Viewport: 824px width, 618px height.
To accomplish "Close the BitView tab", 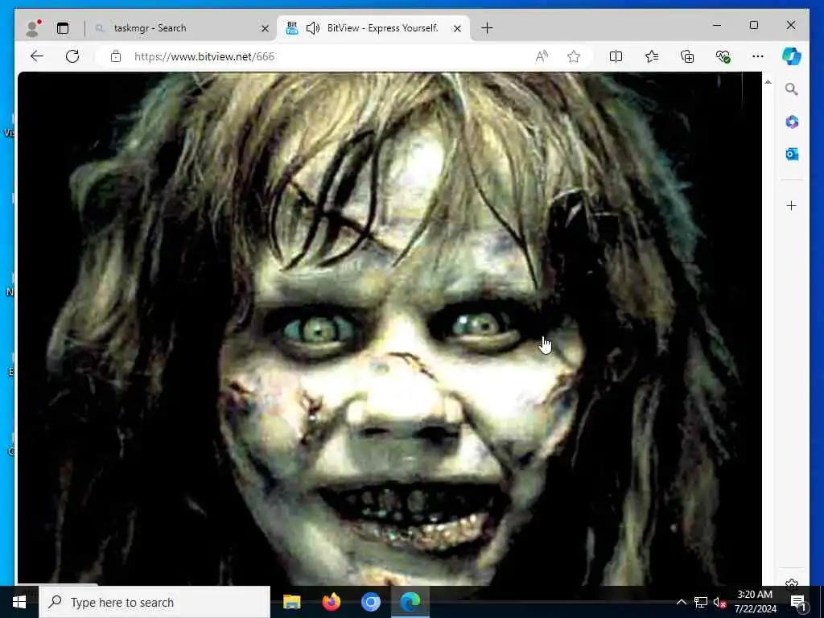I will pyautogui.click(x=457, y=28).
